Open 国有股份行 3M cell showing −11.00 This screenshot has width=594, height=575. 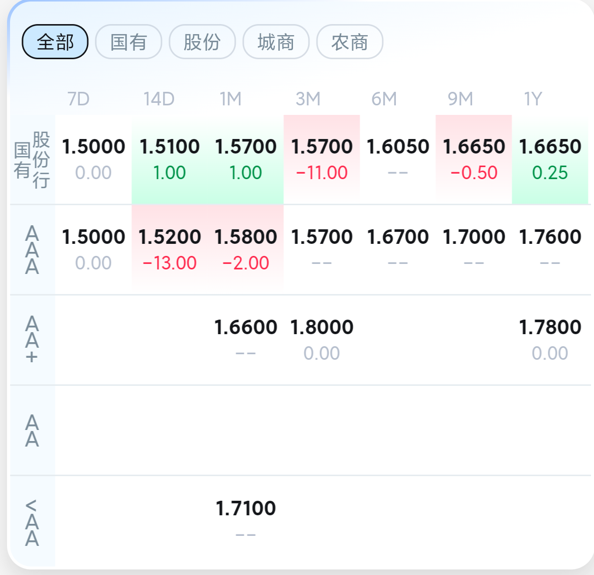tap(322, 160)
